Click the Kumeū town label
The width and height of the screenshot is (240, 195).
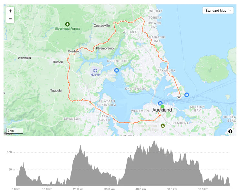59,61
